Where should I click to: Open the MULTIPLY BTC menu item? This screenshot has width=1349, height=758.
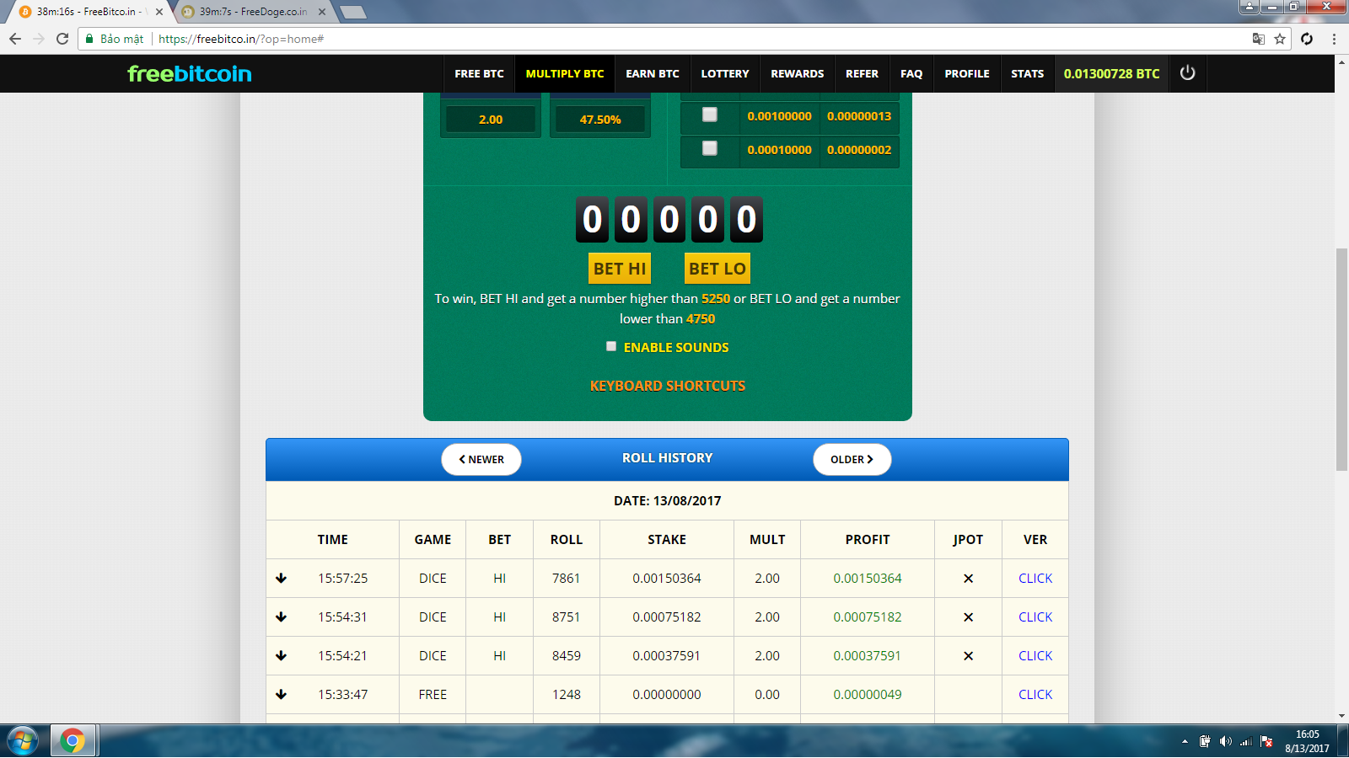(x=565, y=74)
